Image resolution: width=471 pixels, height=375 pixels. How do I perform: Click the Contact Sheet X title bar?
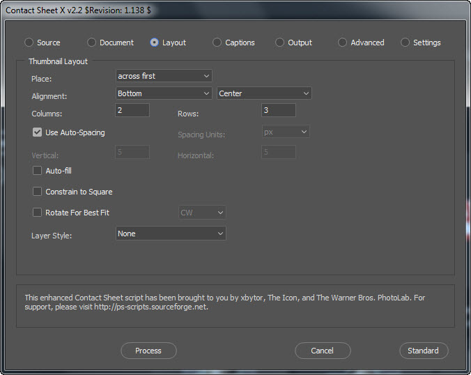(235, 10)
